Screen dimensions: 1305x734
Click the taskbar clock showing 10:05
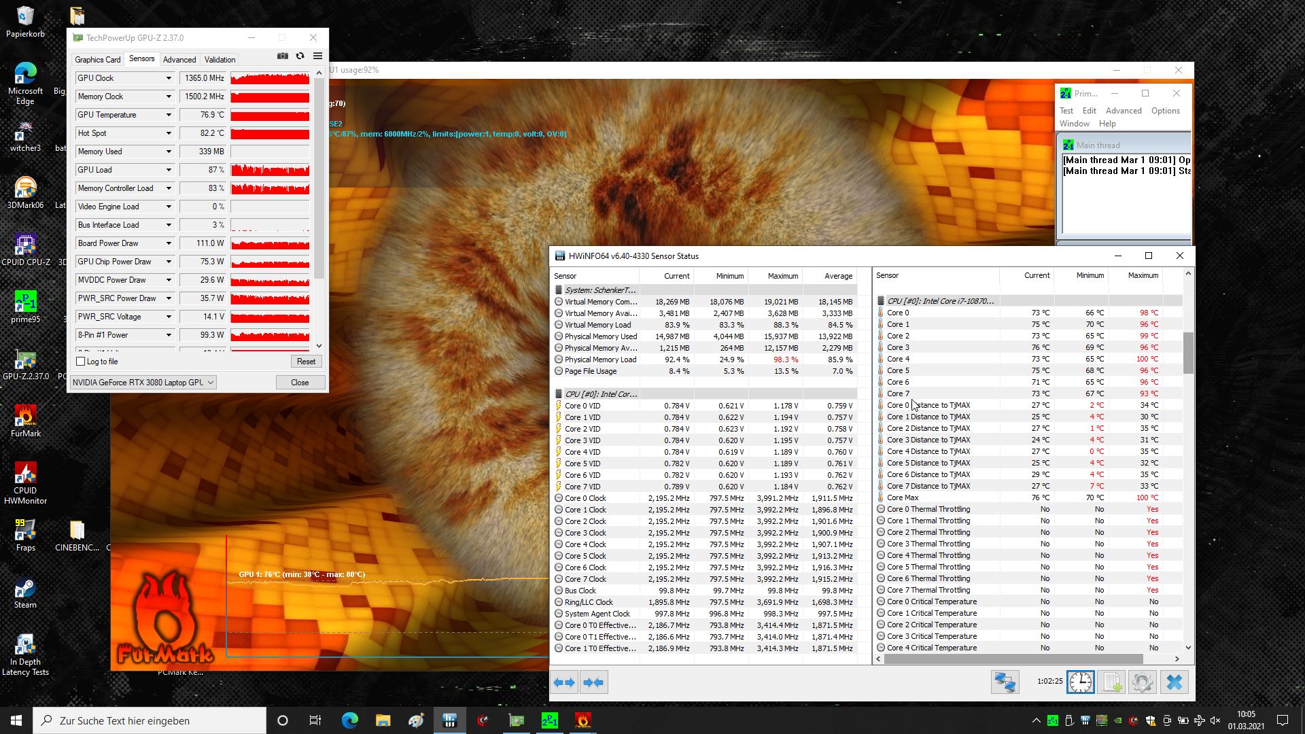coord(1246,720)
